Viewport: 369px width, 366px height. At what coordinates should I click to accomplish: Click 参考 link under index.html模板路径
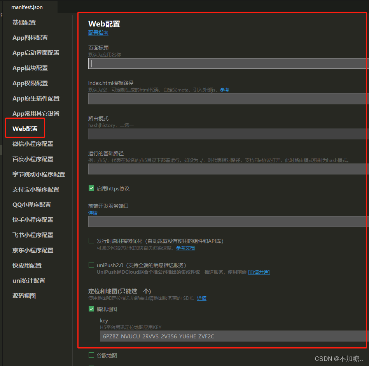225,90
